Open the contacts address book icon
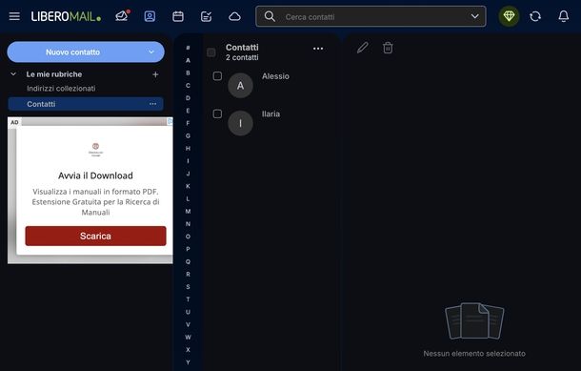This screenshot has width=581, height=371. [x=150, y=16]
